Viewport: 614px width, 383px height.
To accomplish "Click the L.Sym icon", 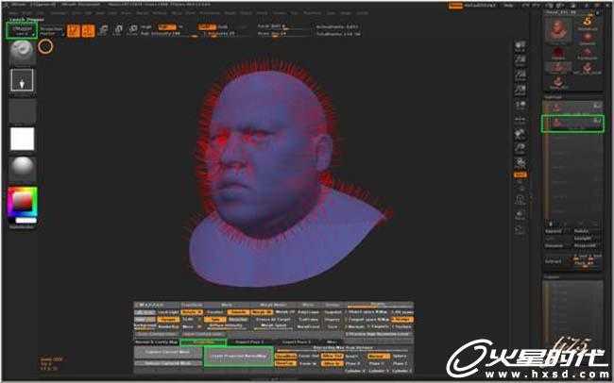I will click(x=520, y=120).
